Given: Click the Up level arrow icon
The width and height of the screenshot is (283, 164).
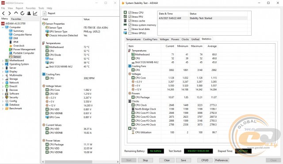Looking at the screenshot, I should tap(16, 13).
